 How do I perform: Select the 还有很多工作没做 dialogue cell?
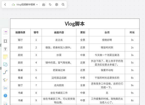[107, 85]
